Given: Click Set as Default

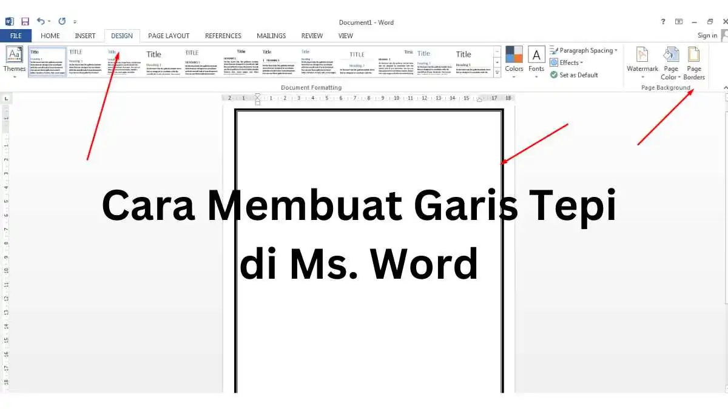Looking at the screenshot, I should click(x=574, y=75).
